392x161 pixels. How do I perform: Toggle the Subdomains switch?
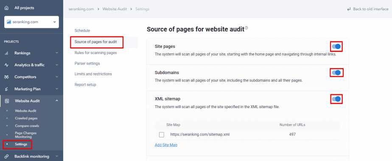click(336, 73)
